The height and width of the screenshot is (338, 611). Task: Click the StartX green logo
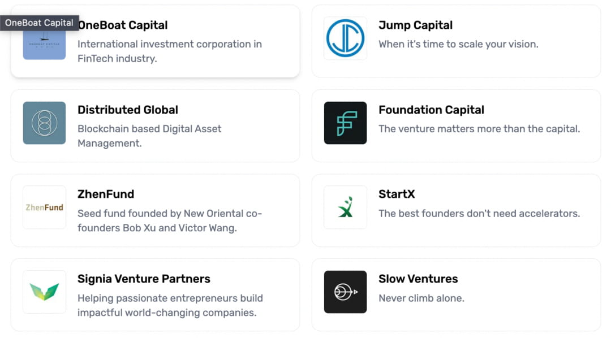click(345, 207)
